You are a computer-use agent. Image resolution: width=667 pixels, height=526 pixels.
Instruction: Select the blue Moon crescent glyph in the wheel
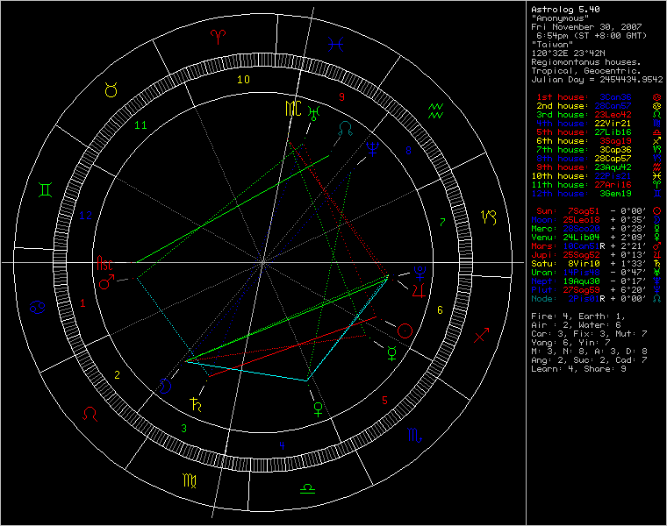[165, 386]
